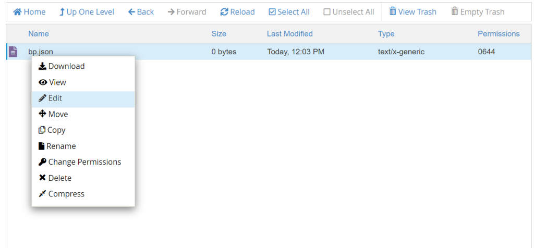This screenshot has width=534, height=248.
Task: Click the 0 bytes size cell
Action: coord(224,52)
